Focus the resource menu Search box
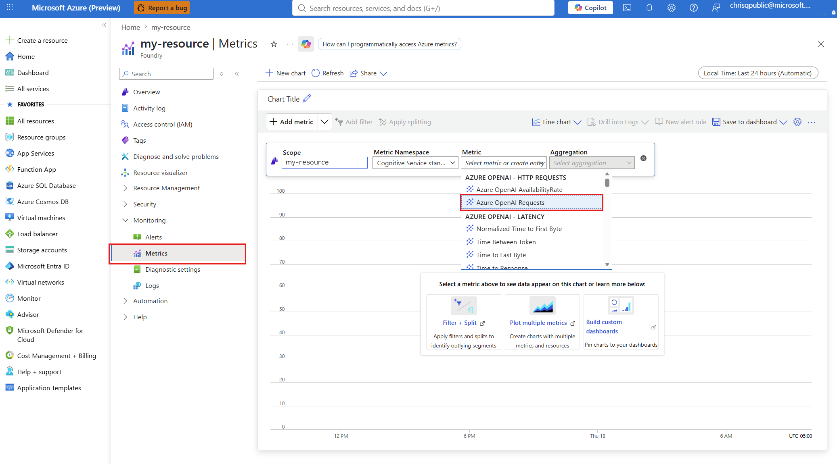Viewport: 837px width, 464px height. coord(166,74)
